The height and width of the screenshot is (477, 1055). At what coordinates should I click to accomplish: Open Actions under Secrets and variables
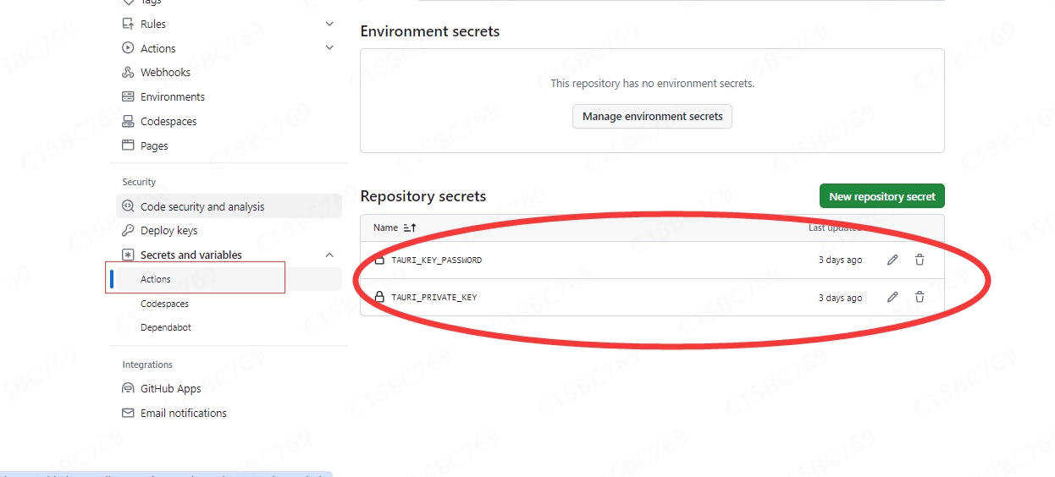pyautogui.click(x=156, y=279)
